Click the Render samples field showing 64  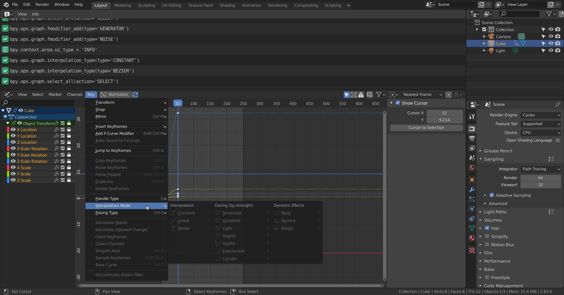point(540,178)
